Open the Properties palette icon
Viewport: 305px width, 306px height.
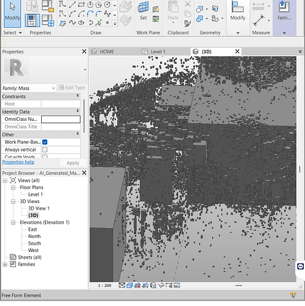click(x=33, y=20)
